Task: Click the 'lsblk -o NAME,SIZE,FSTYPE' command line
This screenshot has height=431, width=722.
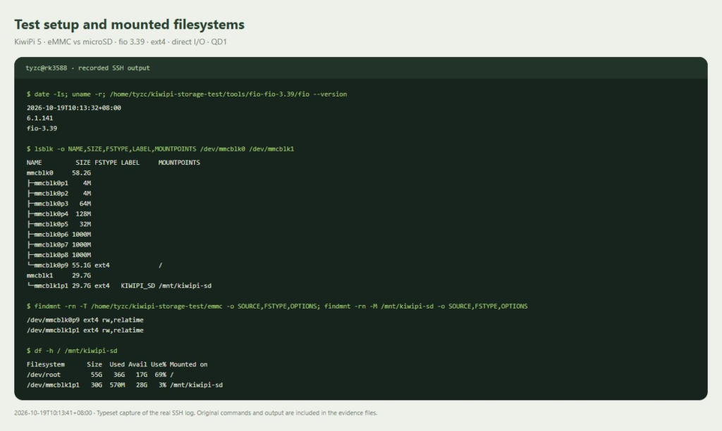Action: pos(160,149)
